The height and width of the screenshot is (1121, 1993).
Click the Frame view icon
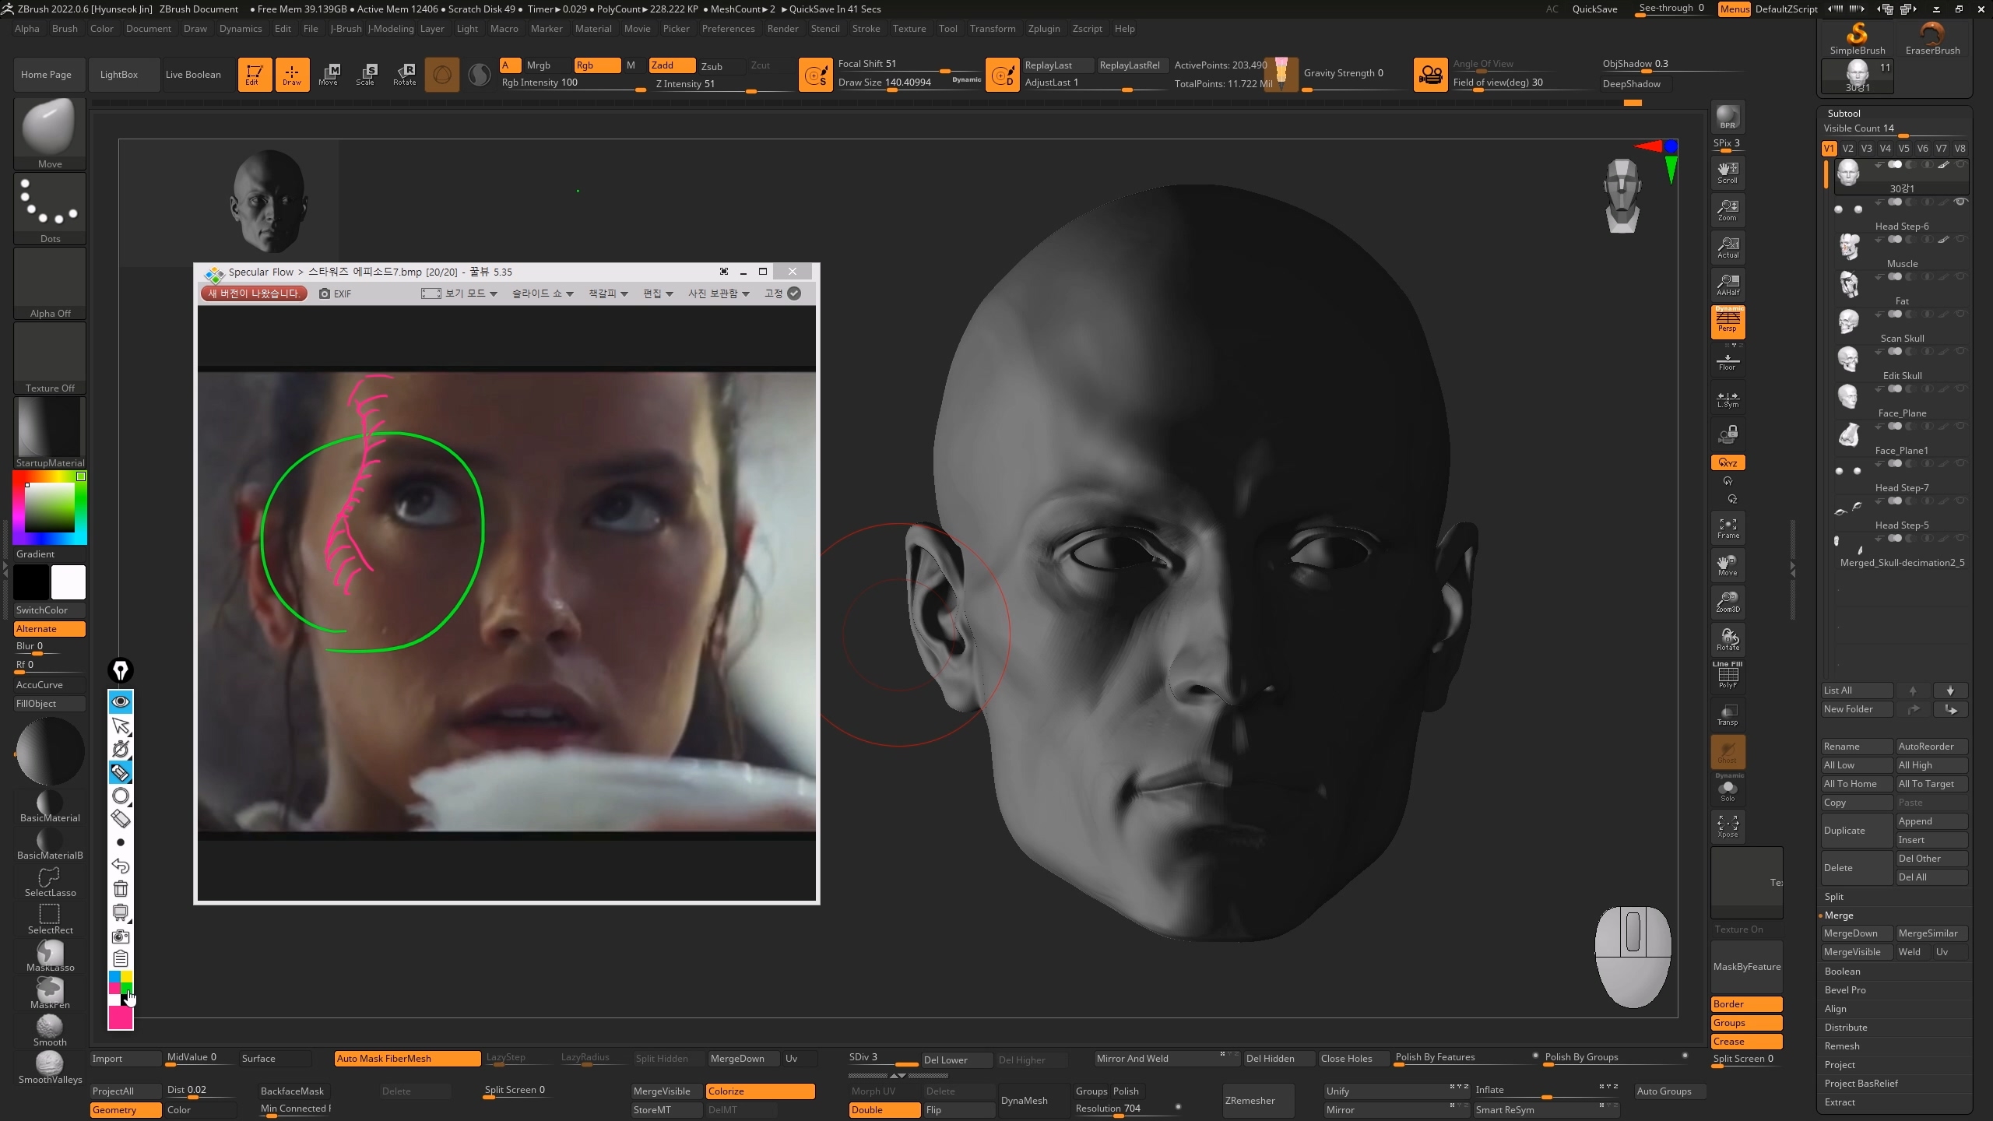(1728, 528)
